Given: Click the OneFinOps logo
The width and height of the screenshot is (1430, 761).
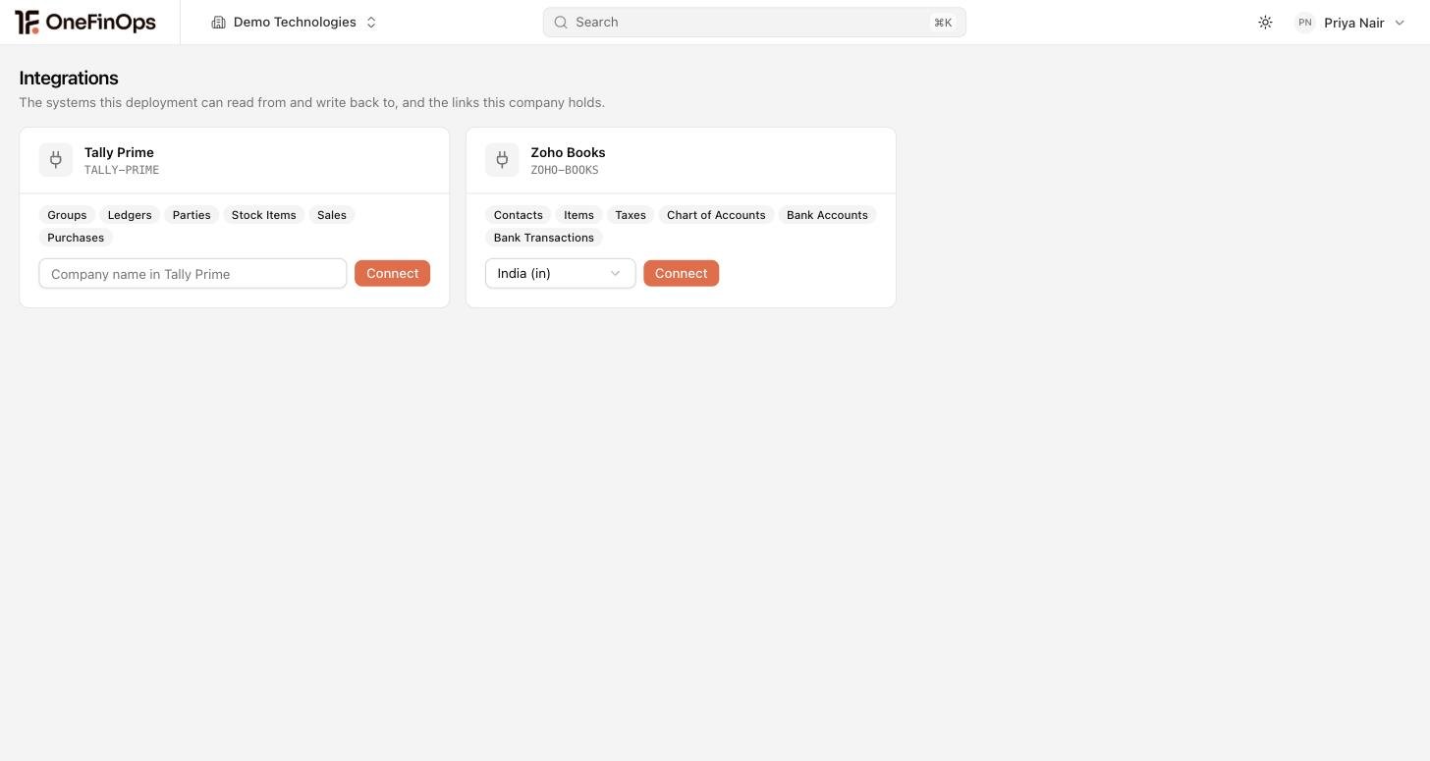Looking at the screenshot, I should tap(85, 22).
